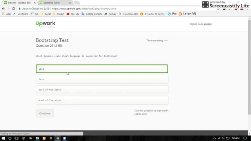Click the signed in username sapapri
Viewport: 251px width, 141px height.
208,24
